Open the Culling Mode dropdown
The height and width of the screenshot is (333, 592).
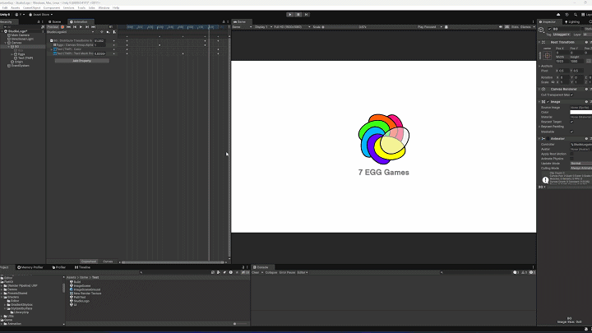click(x=580, y=168)
